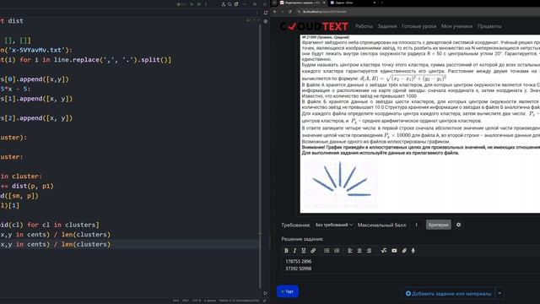Open the Мои ученики menu item
540x304 pixels.
click(x=456, y=26)
